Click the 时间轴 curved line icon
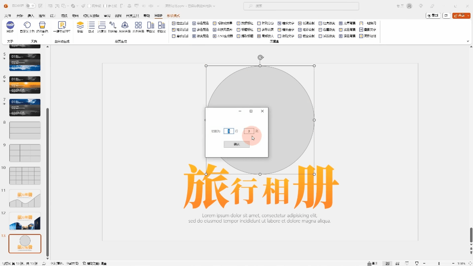This screenshot has height=266, width=473. click(x=113, y=25)
